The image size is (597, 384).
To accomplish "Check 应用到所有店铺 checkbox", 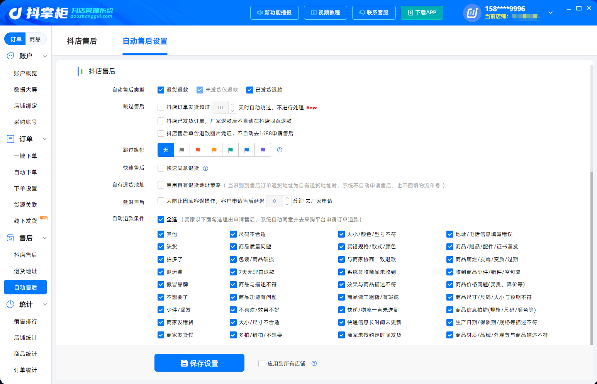I will pos(262,364).
